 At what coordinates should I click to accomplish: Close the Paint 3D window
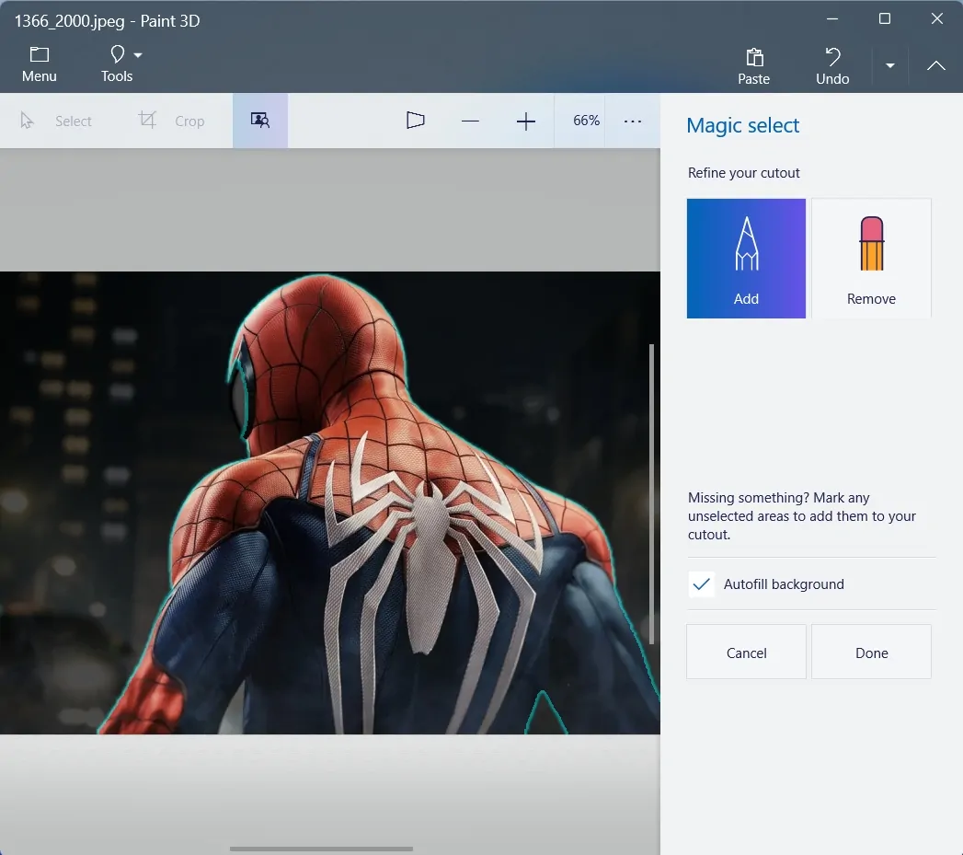[x=936, y=19]
